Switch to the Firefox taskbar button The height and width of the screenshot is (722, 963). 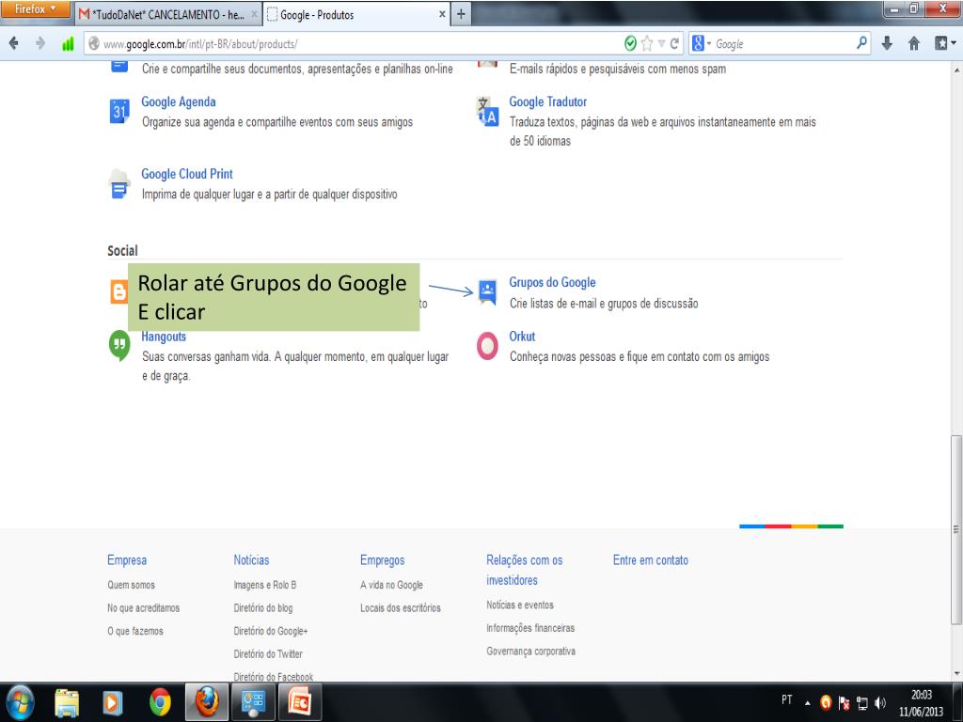[207, 701]
